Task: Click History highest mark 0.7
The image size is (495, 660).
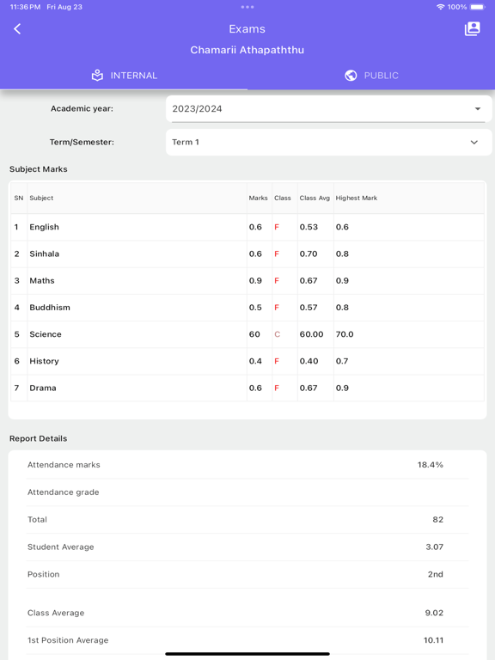Action: [x=342, y=361]
